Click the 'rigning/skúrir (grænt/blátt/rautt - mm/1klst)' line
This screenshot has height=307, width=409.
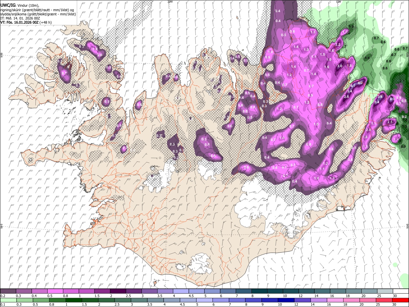(37, 10)
